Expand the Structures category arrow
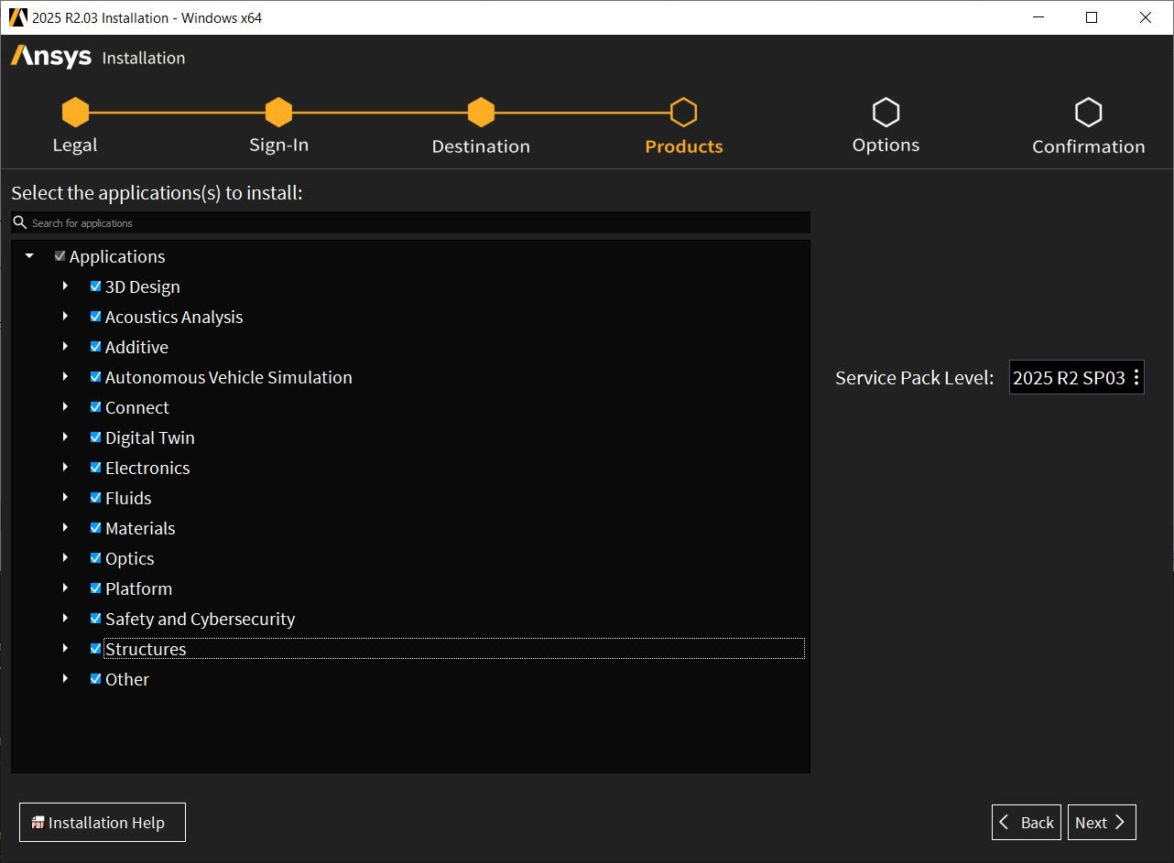Image resolution: width=1174 pixels, height=863 pixels. pyautogui.click(x=65, y=649)
